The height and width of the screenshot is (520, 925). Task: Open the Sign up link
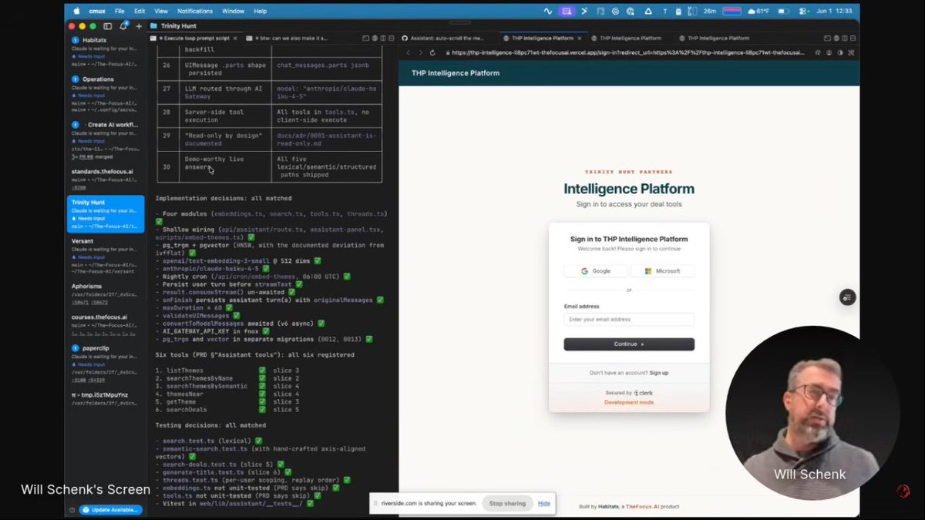coord(659,373)
